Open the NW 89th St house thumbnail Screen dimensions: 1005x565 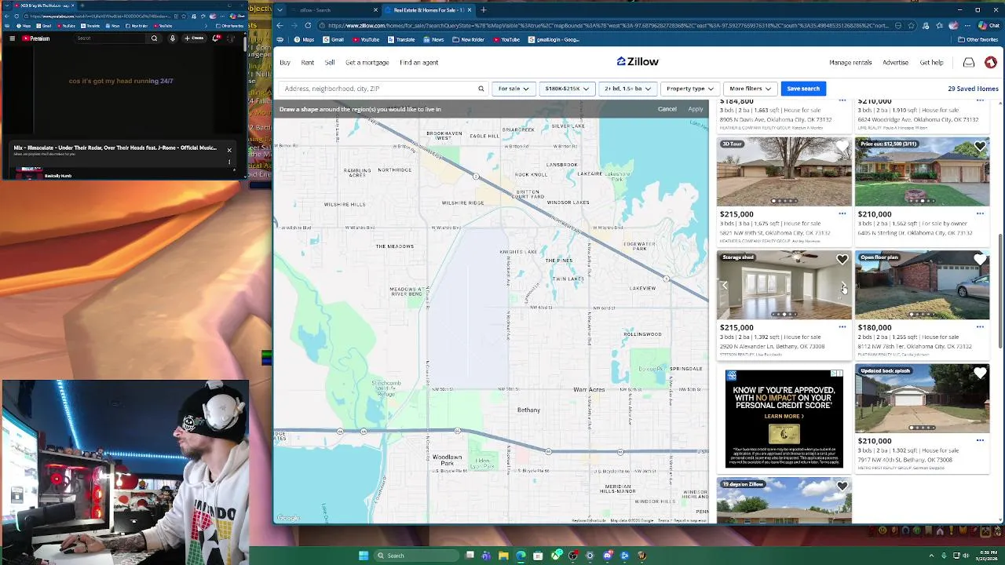784,172
